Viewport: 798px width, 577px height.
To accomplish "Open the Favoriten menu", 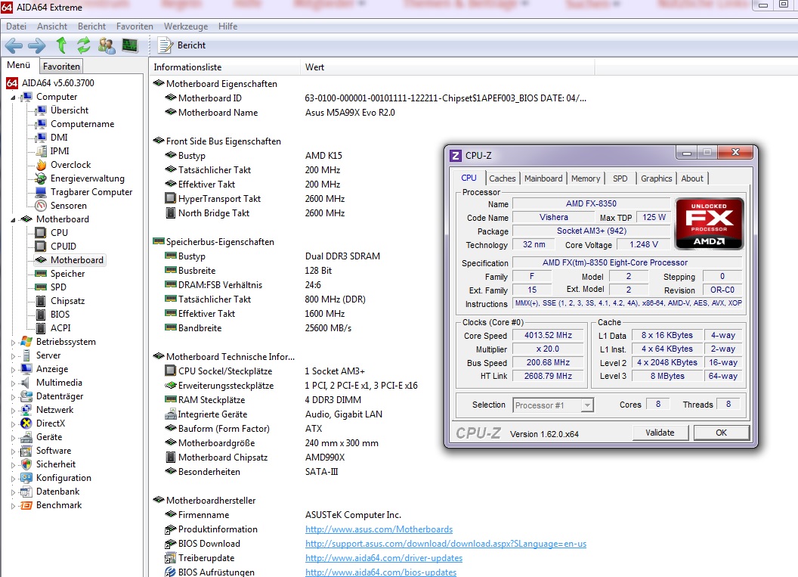I will pyautogui.click(x=135, y=26).
